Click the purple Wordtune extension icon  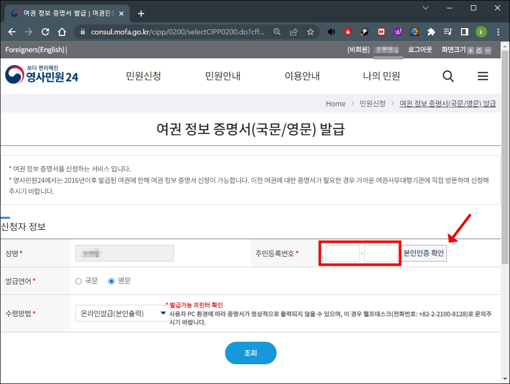397,32
